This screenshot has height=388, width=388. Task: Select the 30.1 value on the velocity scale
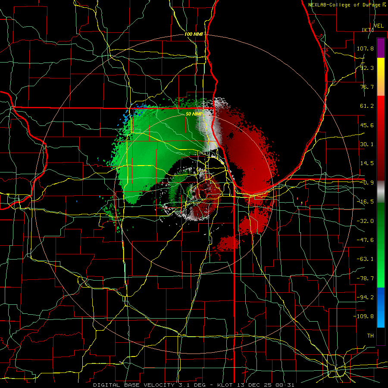(367, 144)
